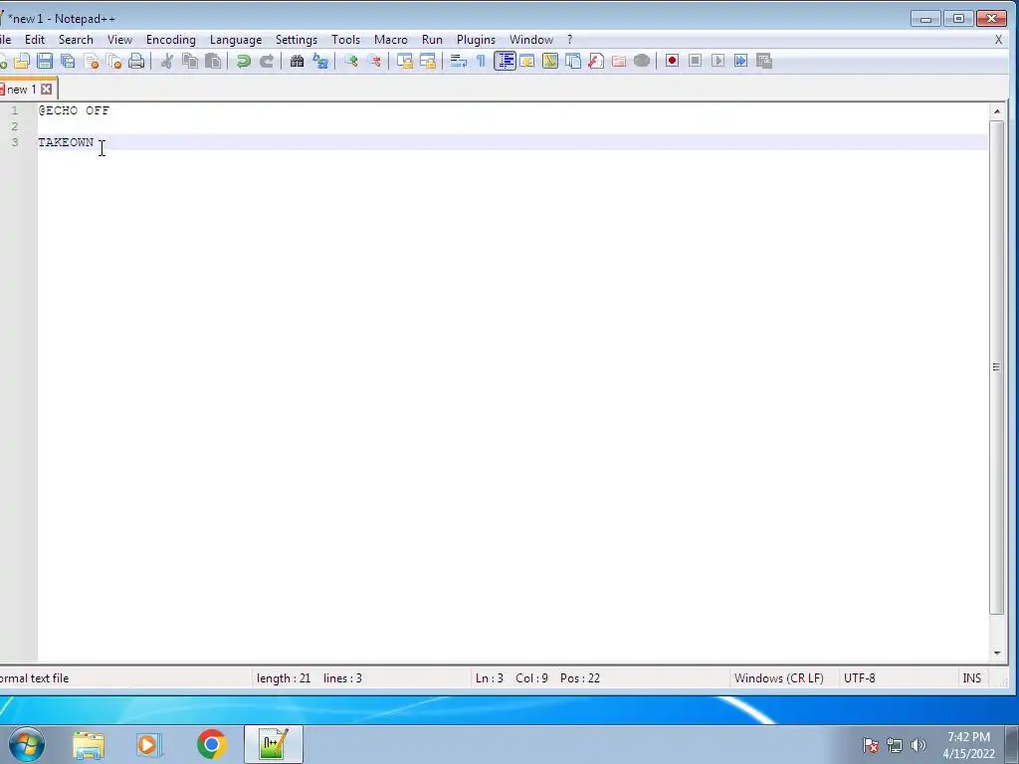Click the UTF-8 encoding status field
This screenshot has width=1019, height=764.
859,678
